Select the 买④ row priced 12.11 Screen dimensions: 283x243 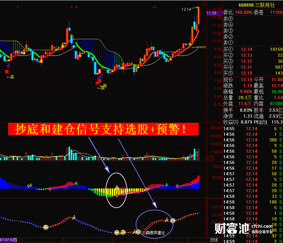[x=253, y=67]
